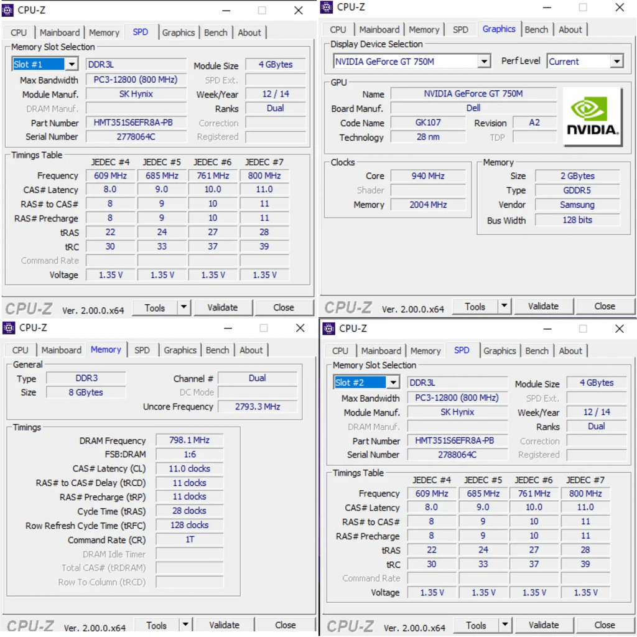Expand Tools arrow in Slot #1 SPD window

coord(184,307)
